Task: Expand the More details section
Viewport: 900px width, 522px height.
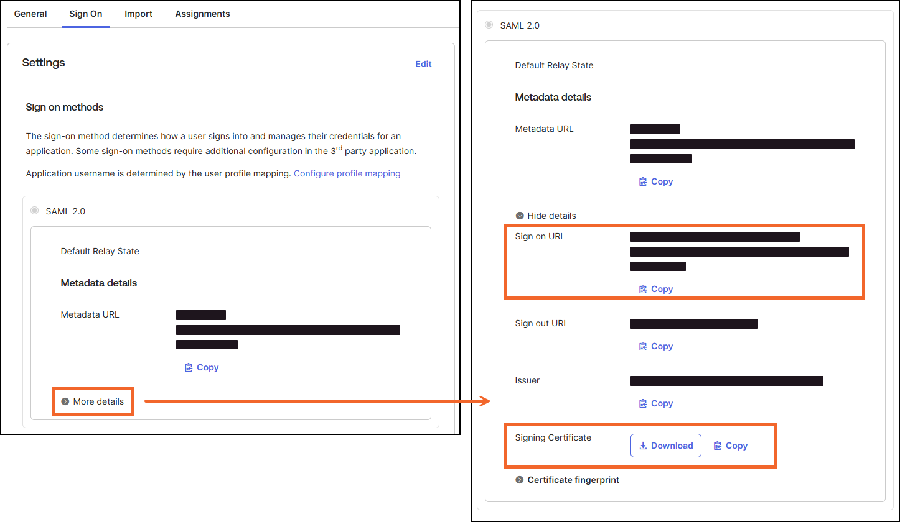Action: [93, 401]
